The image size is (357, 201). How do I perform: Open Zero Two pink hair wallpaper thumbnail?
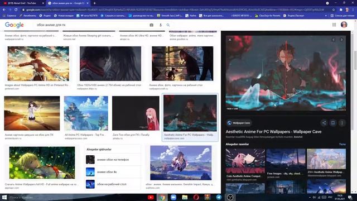pyautogui.click(x=136, y=113)
